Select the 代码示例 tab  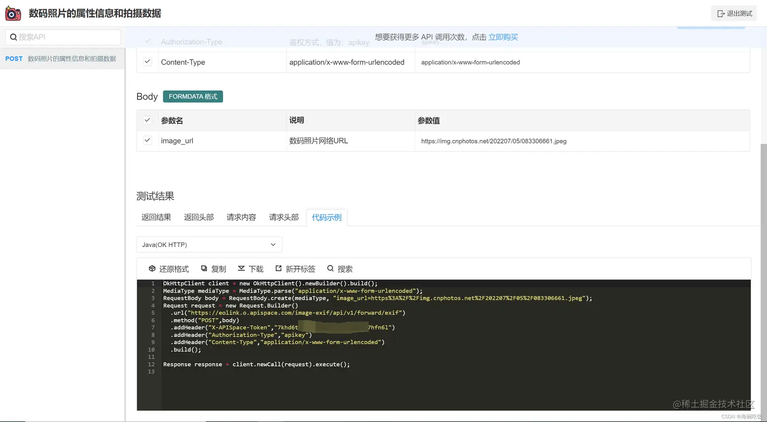[x=327, y=217]
